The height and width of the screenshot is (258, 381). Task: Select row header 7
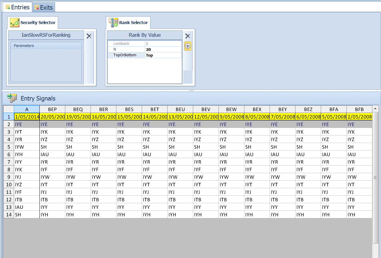(9, 162)
